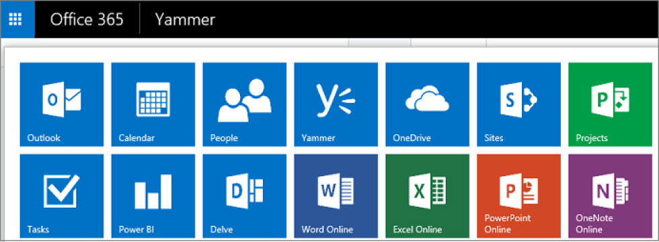Launch the Projects tile
The height and width of the screenshot is (242, 659).
pyautogui.click(x=611, y=105)
